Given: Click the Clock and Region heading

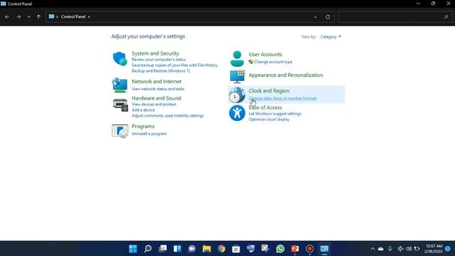Looking at the screenshot, I should (269, 91).
